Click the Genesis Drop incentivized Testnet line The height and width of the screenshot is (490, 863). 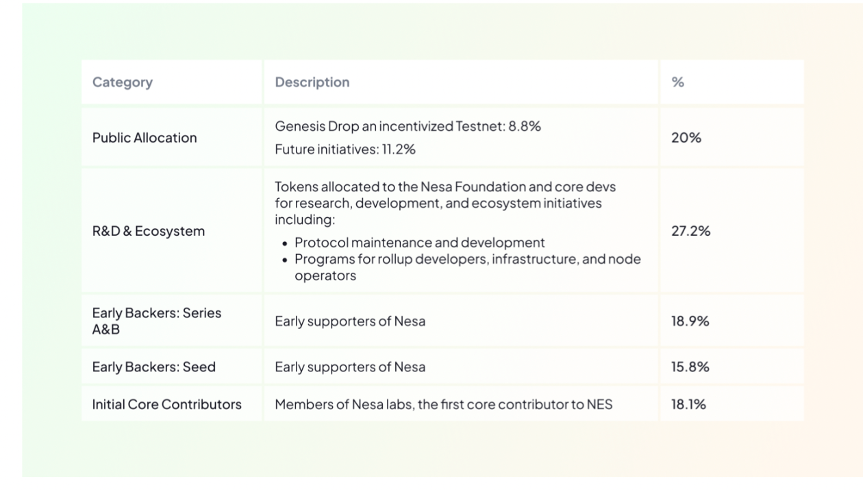coord(408,126)
